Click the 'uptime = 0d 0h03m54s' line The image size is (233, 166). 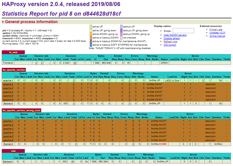point(15,33)
